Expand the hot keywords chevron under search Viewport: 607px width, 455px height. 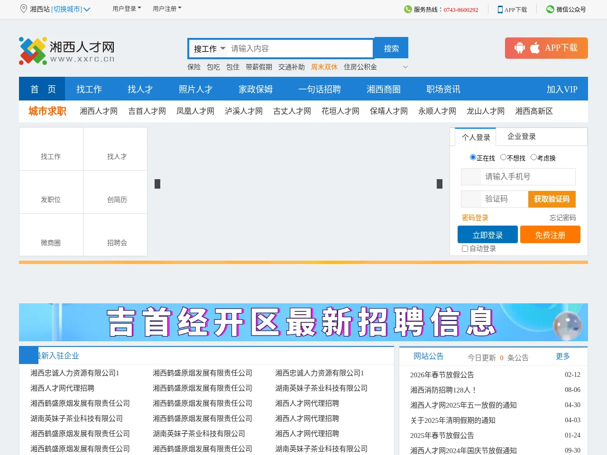405,67
